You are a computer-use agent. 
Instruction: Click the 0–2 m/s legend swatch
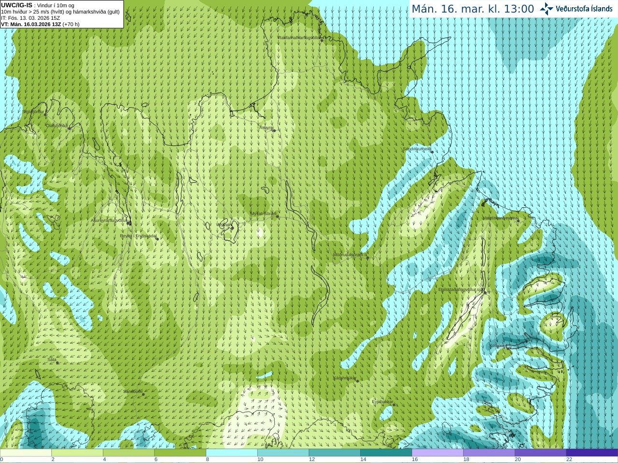point(26,453)
